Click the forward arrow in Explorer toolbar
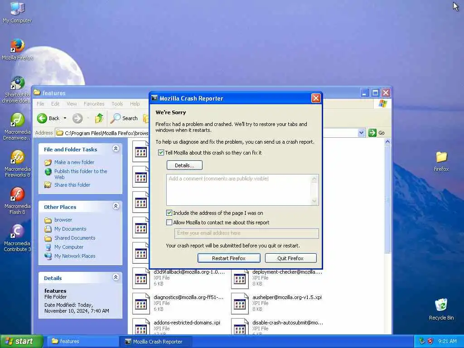Image resolution: width=464 pixels, height=348 pixels. click(77, 118)
